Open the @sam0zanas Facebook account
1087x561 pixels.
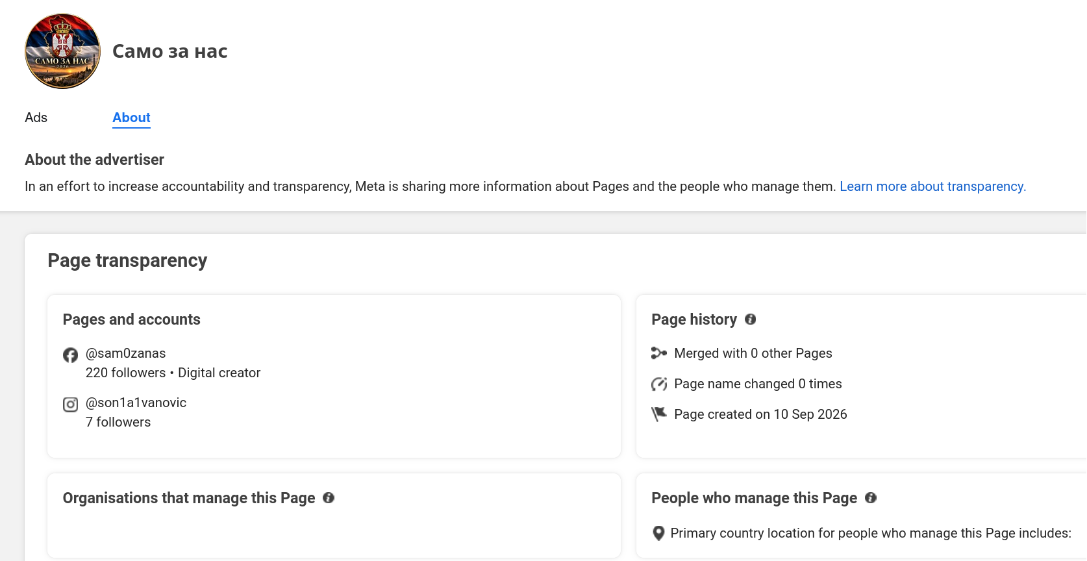[x=125, y=353]
